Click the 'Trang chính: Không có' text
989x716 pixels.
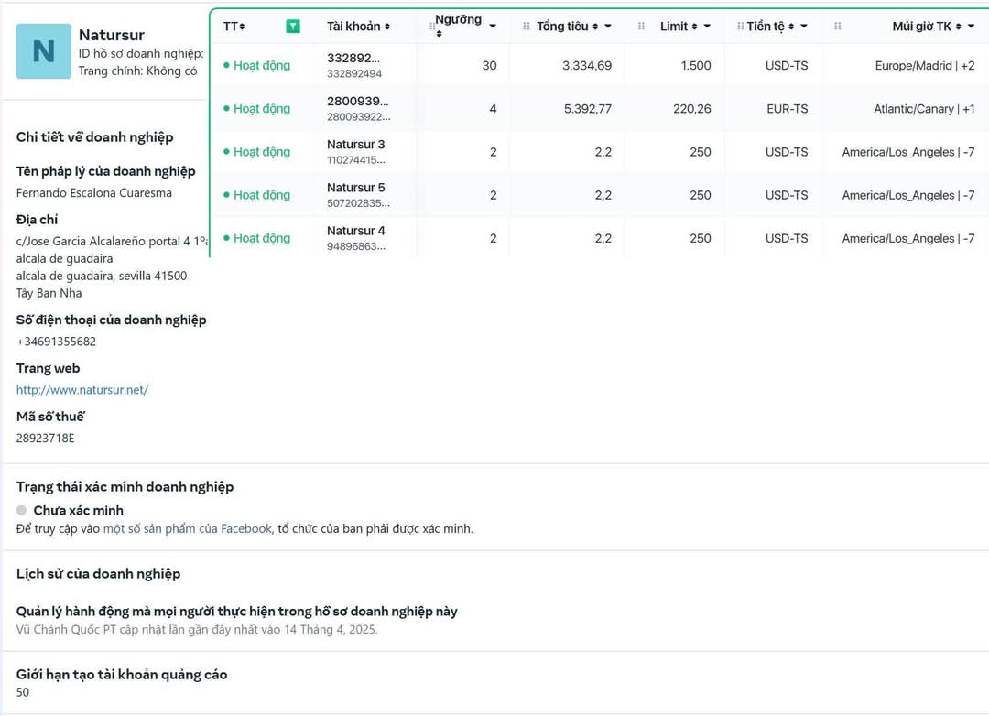(x=137, y=71)
